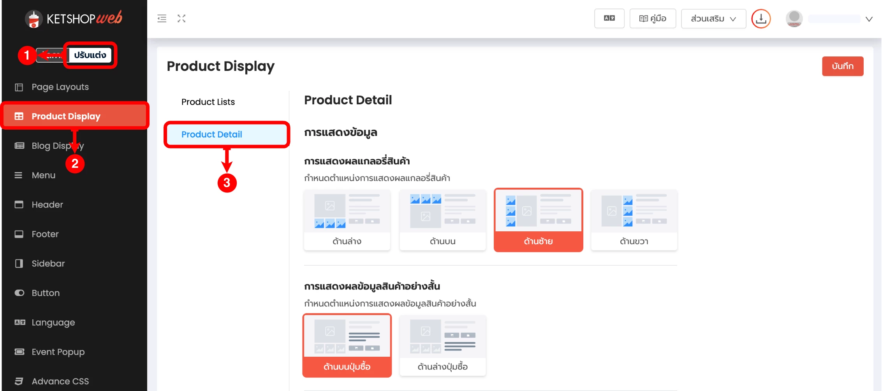Click the user profile avatar

(794, 18)
